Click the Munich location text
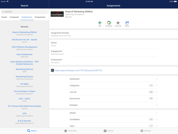 pos(68,17)
